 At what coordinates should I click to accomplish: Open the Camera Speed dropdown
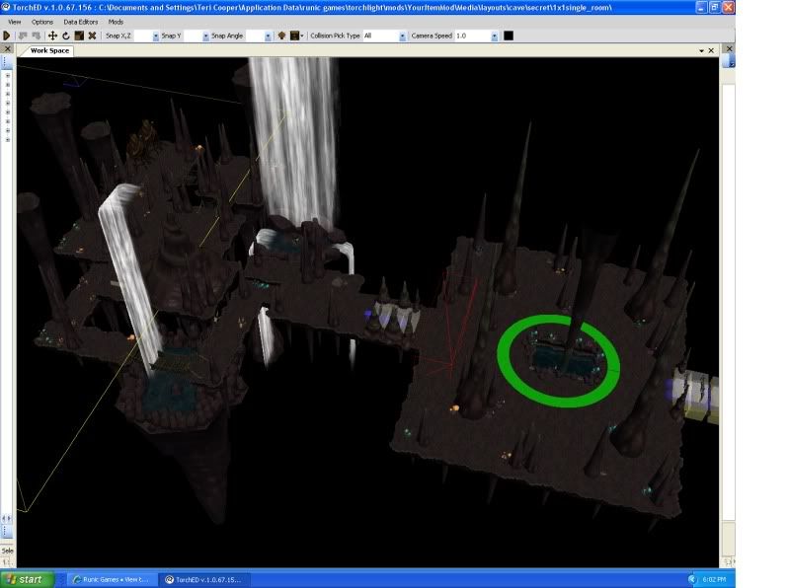[494, 37]
